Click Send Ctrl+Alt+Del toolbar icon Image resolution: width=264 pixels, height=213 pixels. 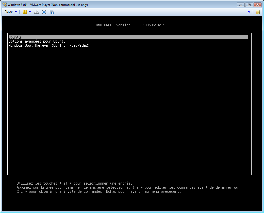pyautogui.click(x=37, y=12)
